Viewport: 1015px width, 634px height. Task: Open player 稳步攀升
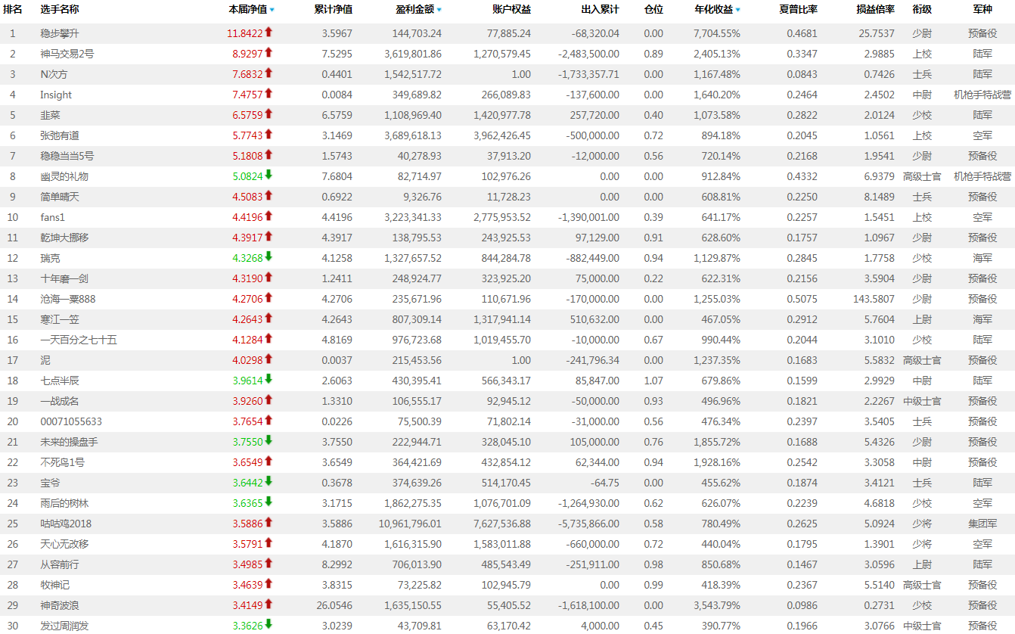(60, 33)
